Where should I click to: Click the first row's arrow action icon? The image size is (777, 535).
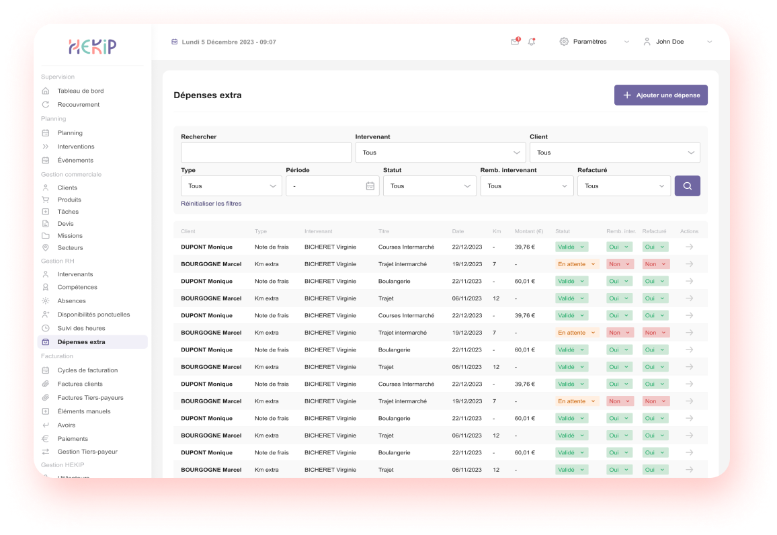pyautogui.click(x=689, y=247)
